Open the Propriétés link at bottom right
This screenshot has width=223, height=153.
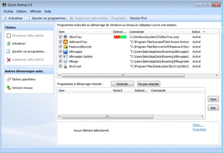[x=199, y=129]
